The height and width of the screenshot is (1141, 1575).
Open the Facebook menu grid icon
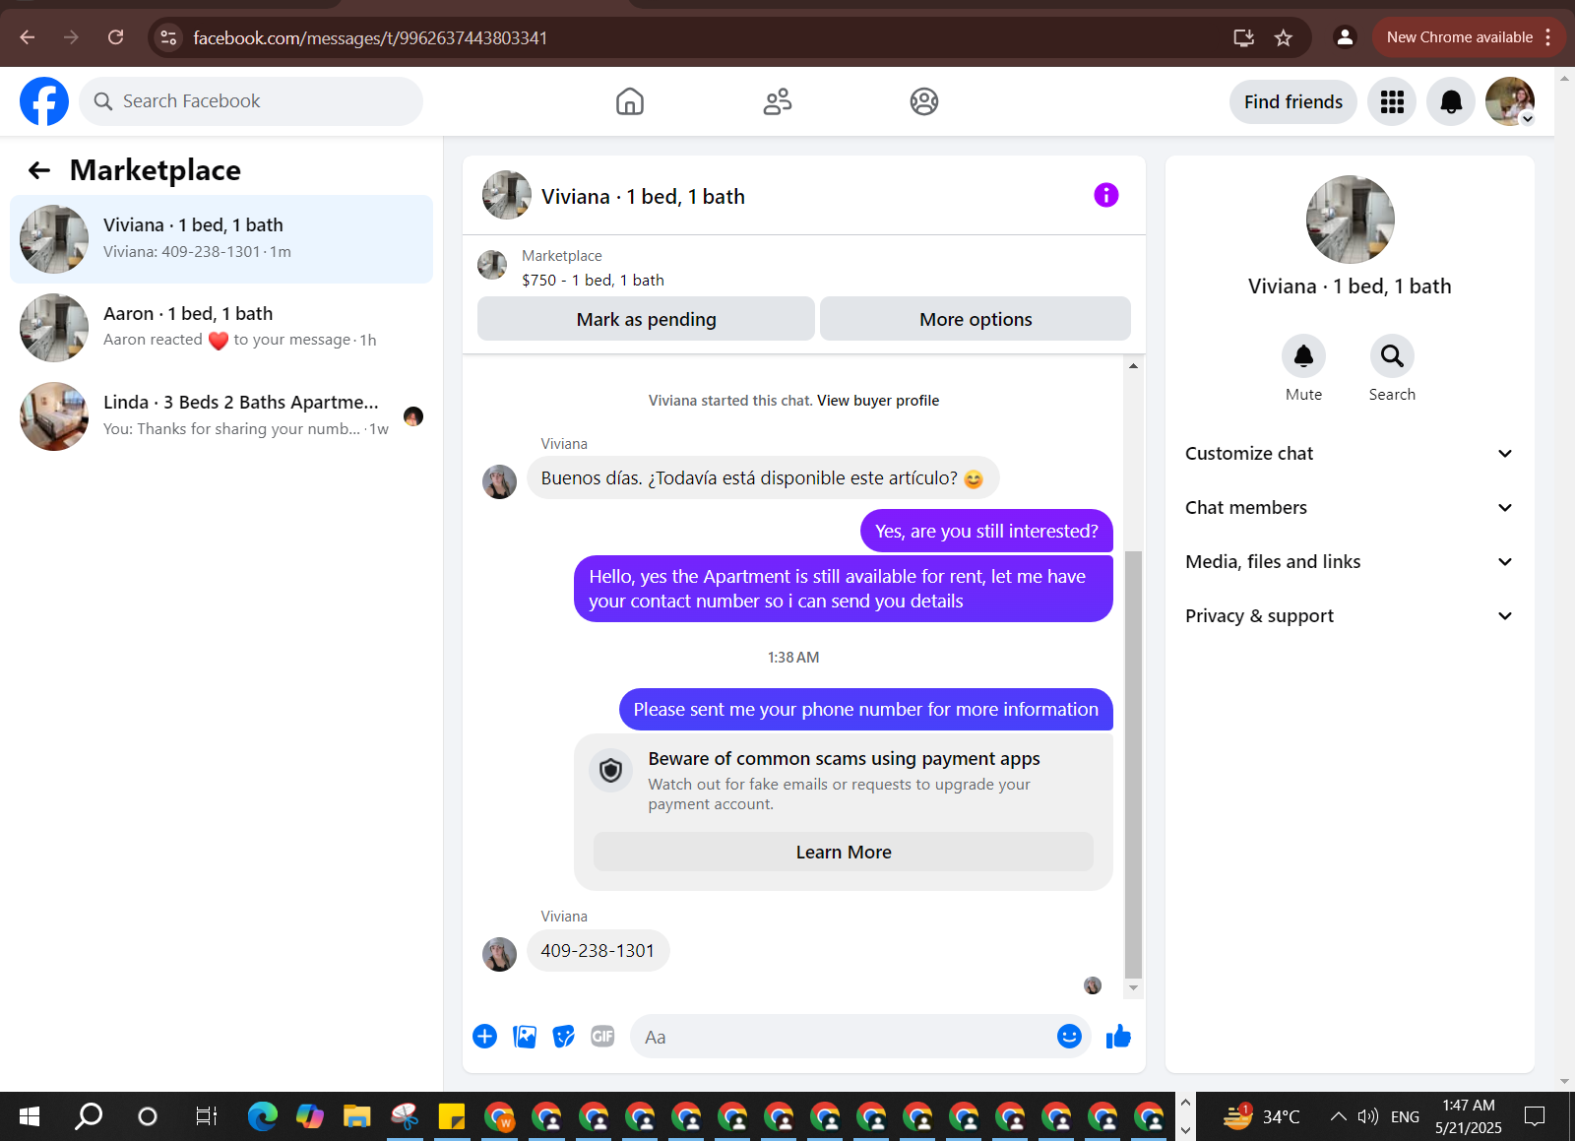[1392, 101]
